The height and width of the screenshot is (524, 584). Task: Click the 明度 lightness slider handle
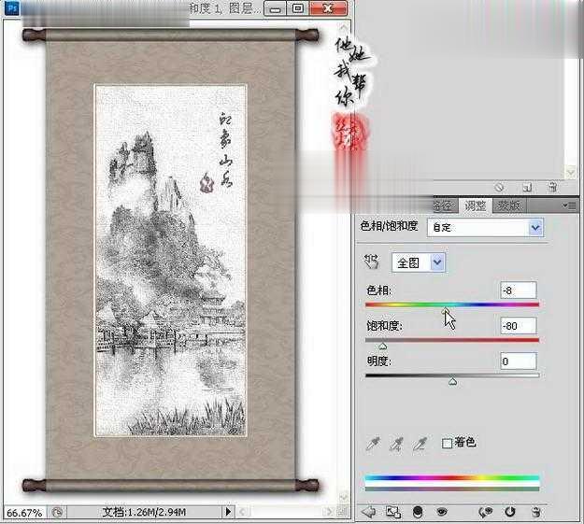click(452, 382)
